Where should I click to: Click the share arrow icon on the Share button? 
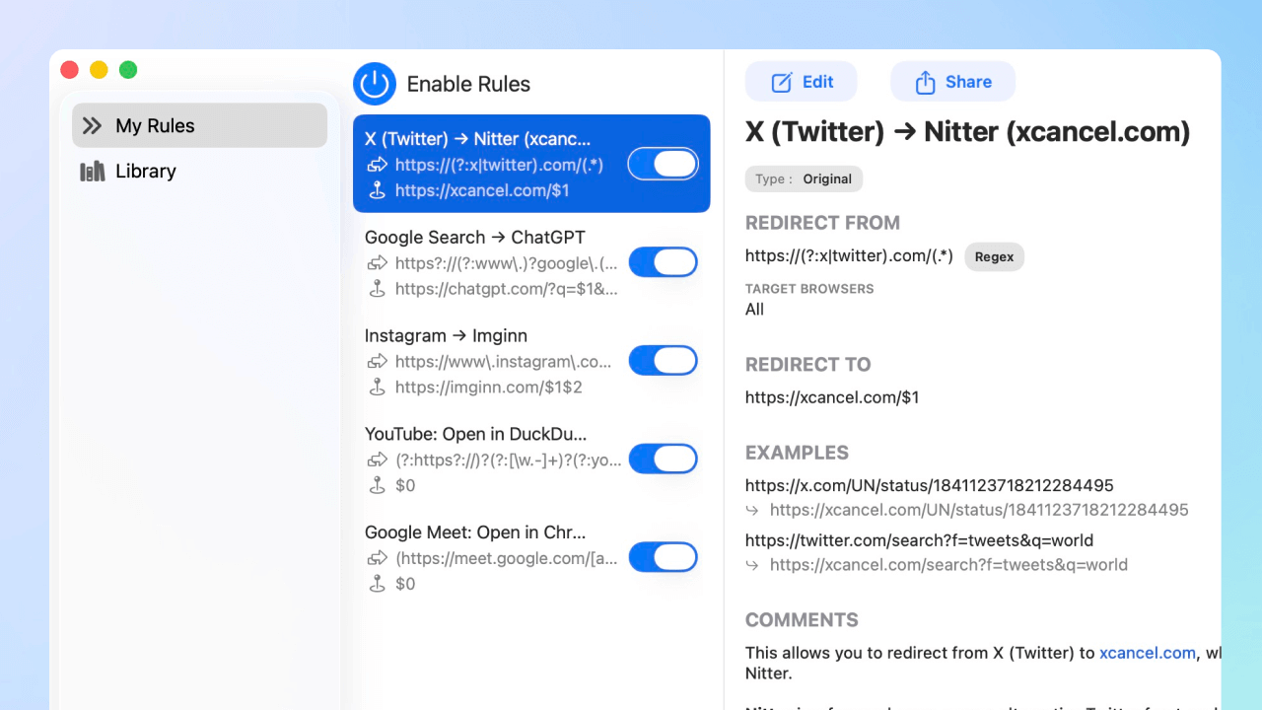click(x=928, y=81)
